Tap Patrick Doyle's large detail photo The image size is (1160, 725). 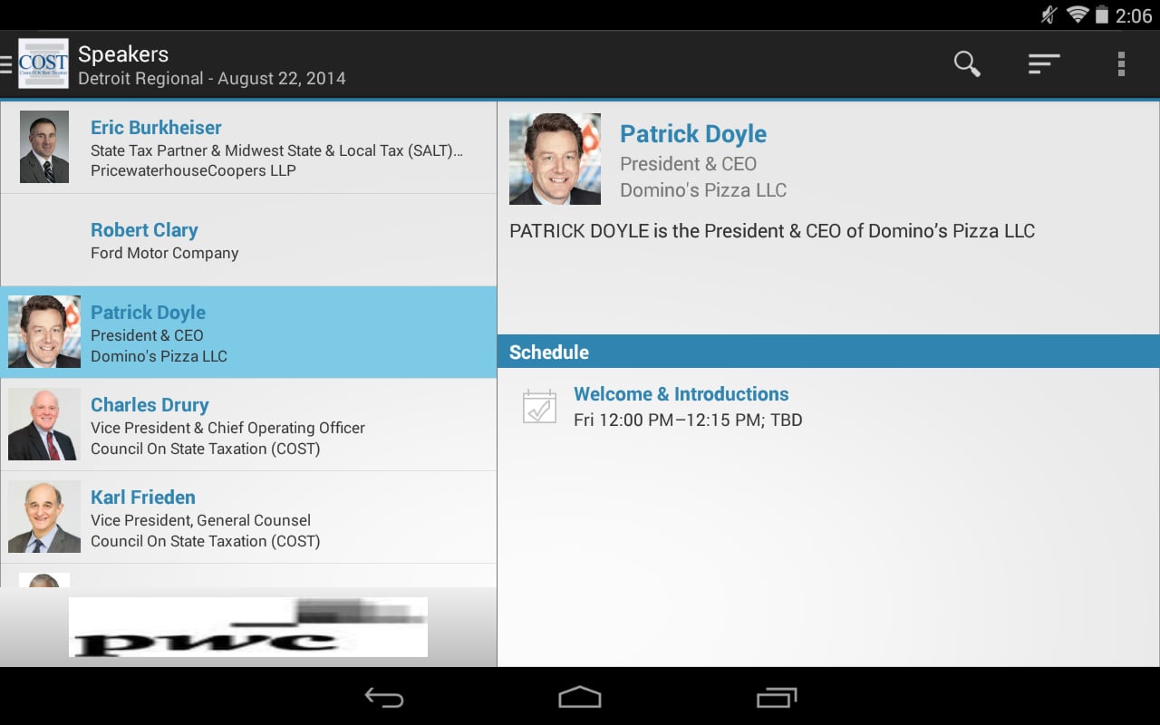(555, 159)
